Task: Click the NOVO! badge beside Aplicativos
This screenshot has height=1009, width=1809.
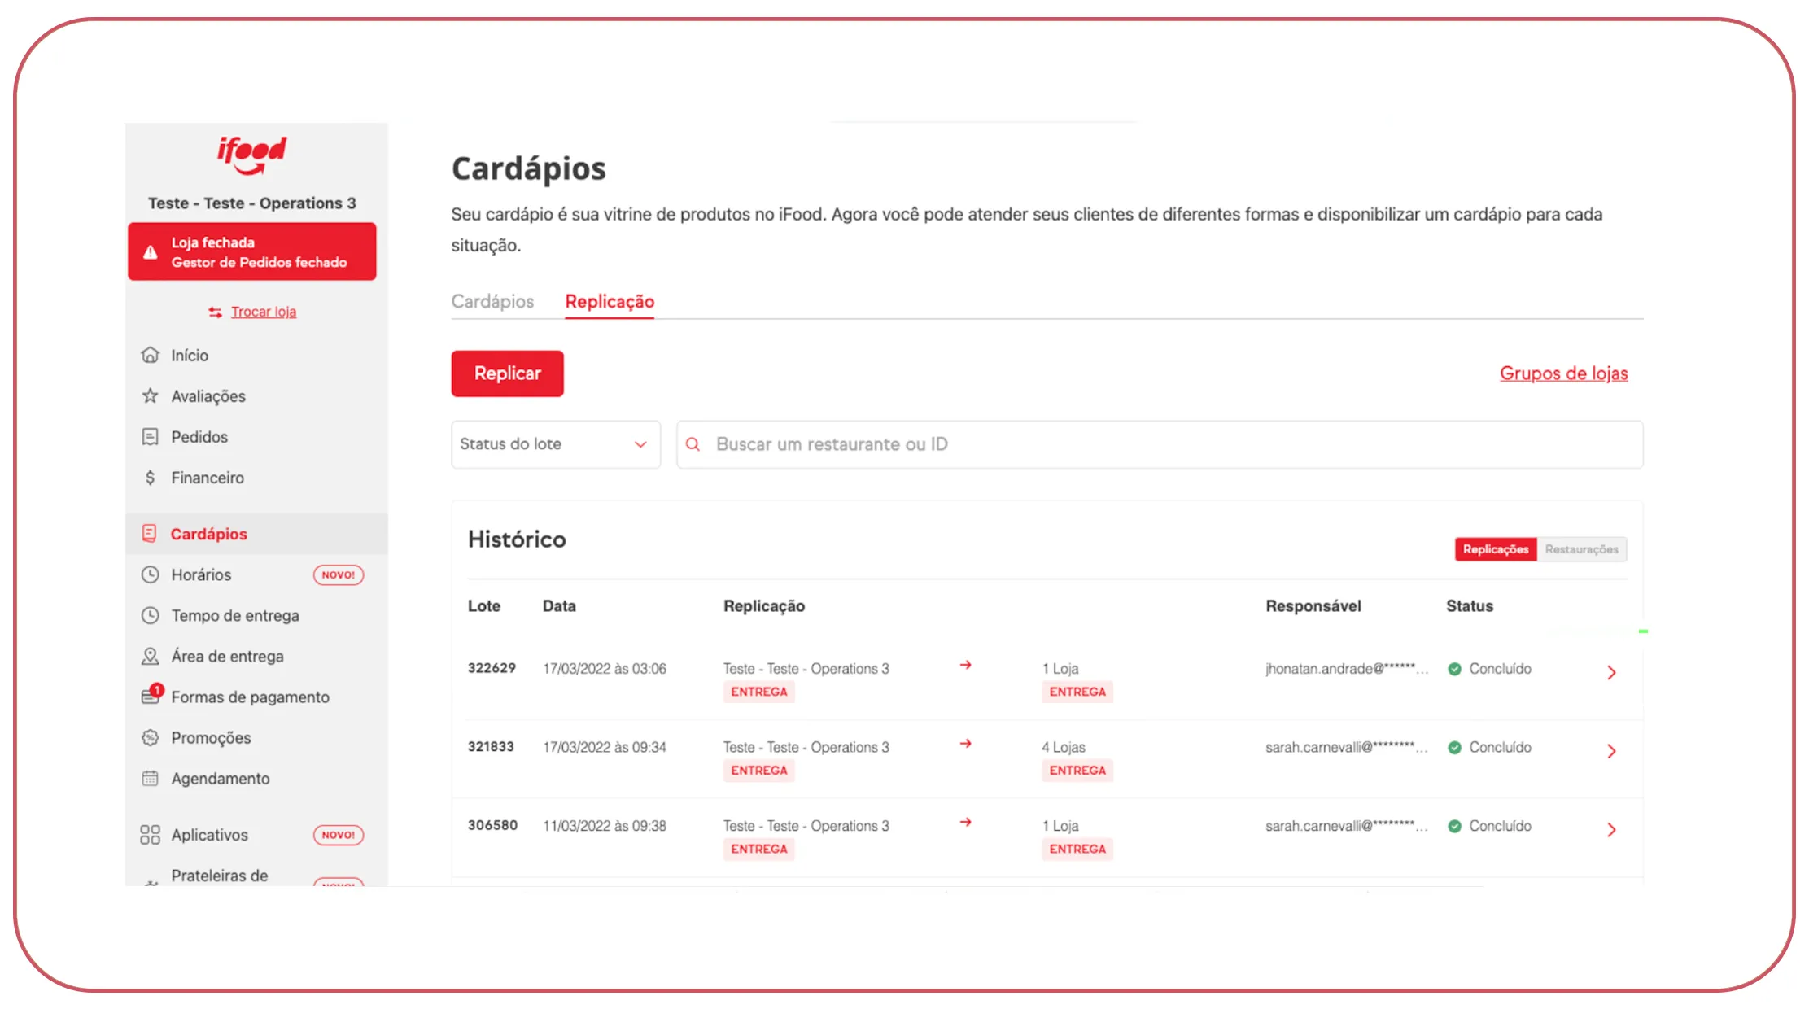Action: (x=339, y=835)
